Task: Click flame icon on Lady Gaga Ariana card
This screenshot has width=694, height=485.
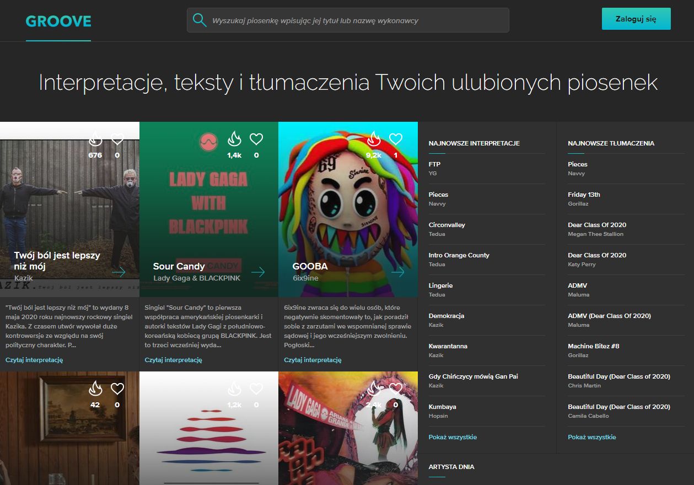Action: coord(374,389)
